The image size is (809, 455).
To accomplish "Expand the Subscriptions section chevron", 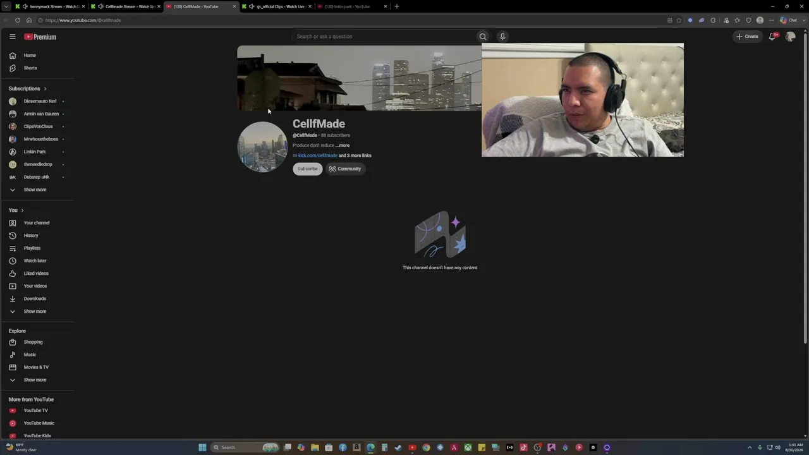I will coord(45,89).
